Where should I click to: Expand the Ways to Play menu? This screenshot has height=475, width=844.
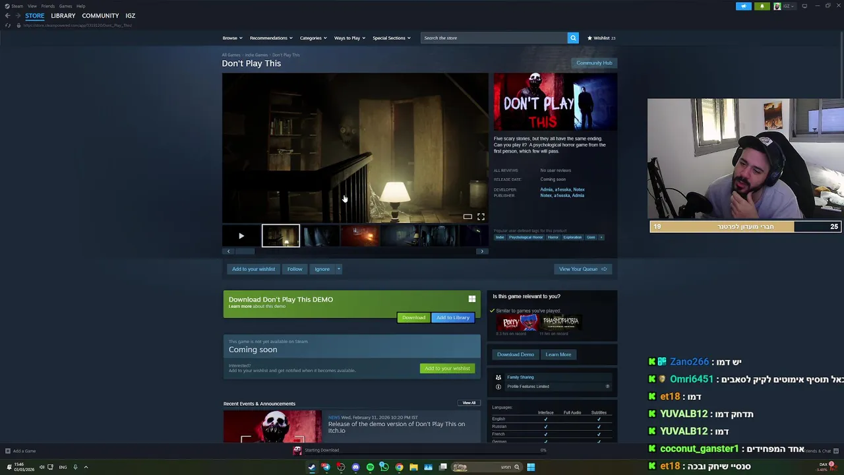[x=349, y=38]
